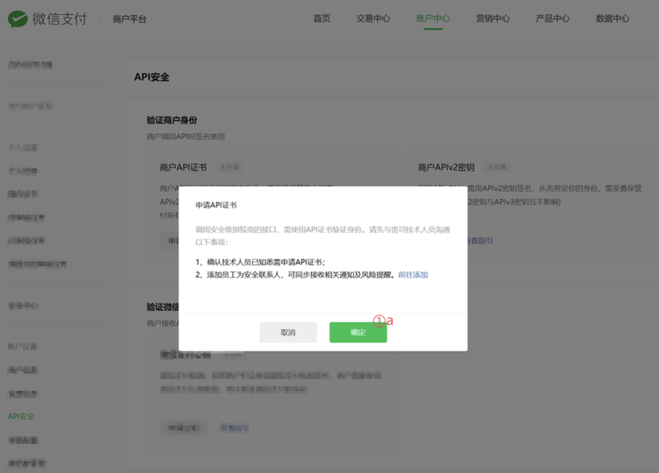Click the WeChat Pay logo icon
Screen dimensions: 659x473
18,19
